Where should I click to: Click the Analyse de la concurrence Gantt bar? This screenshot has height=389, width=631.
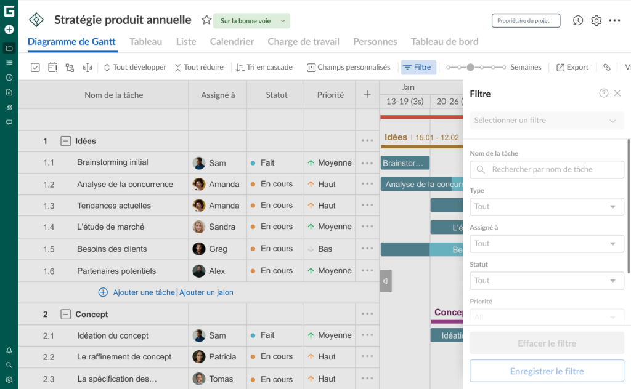point(422,184)
